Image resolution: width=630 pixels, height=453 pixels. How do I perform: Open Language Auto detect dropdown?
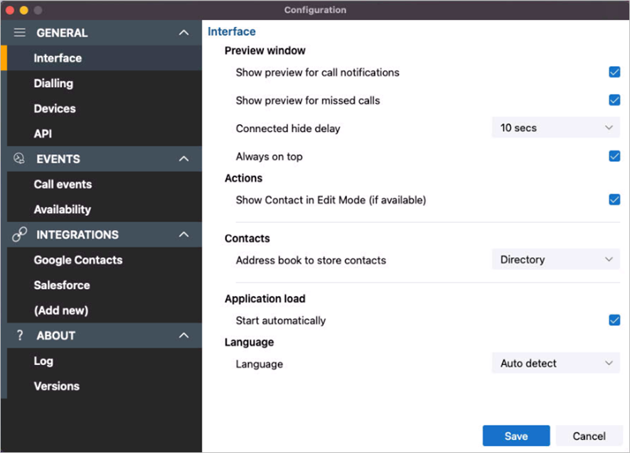(555, 363)
